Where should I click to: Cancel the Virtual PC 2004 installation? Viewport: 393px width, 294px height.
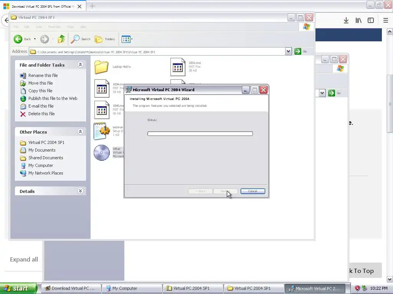click(x=253, y=191)
